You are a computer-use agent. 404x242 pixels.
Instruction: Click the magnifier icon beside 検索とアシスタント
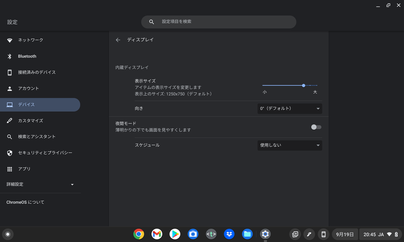pos(10,137)
